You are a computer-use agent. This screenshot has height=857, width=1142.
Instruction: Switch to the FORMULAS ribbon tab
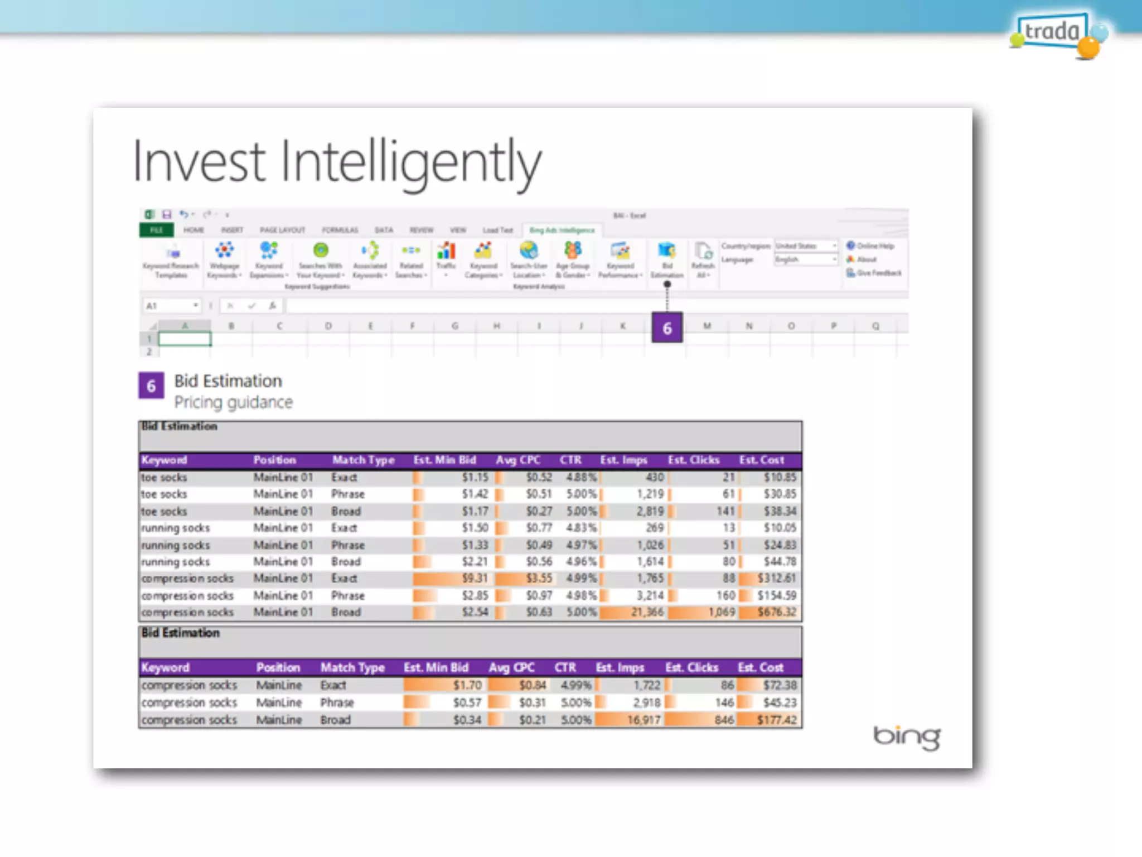pyautogui.click(x=340, y=230)
